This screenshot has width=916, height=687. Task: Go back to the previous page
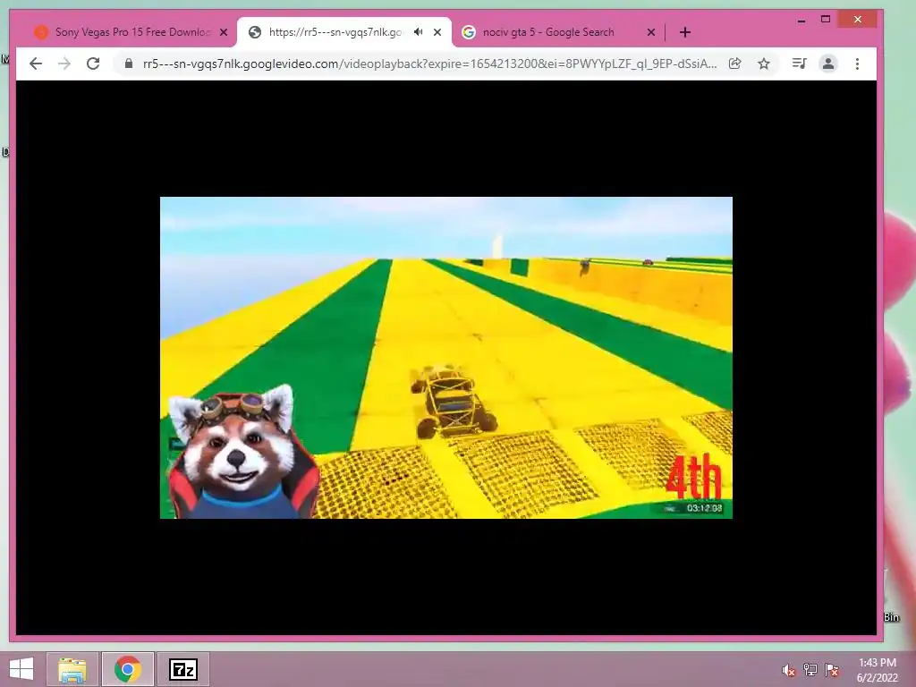tap(36, 64)
